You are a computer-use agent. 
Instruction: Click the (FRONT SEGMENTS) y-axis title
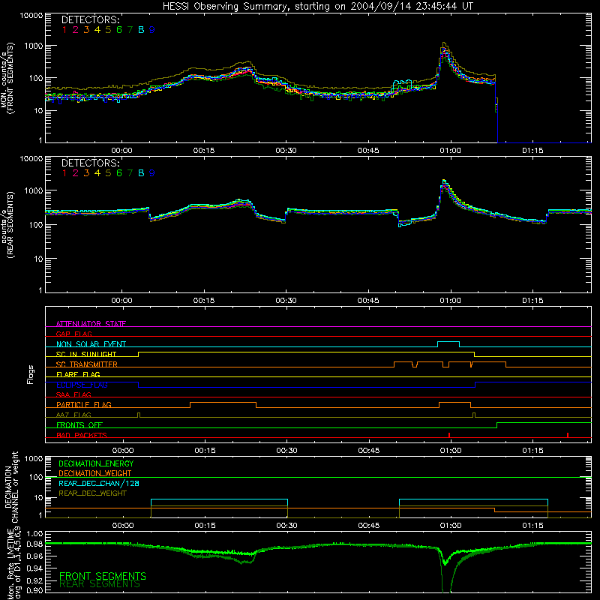pyautogui.click(x=10, y=78)
